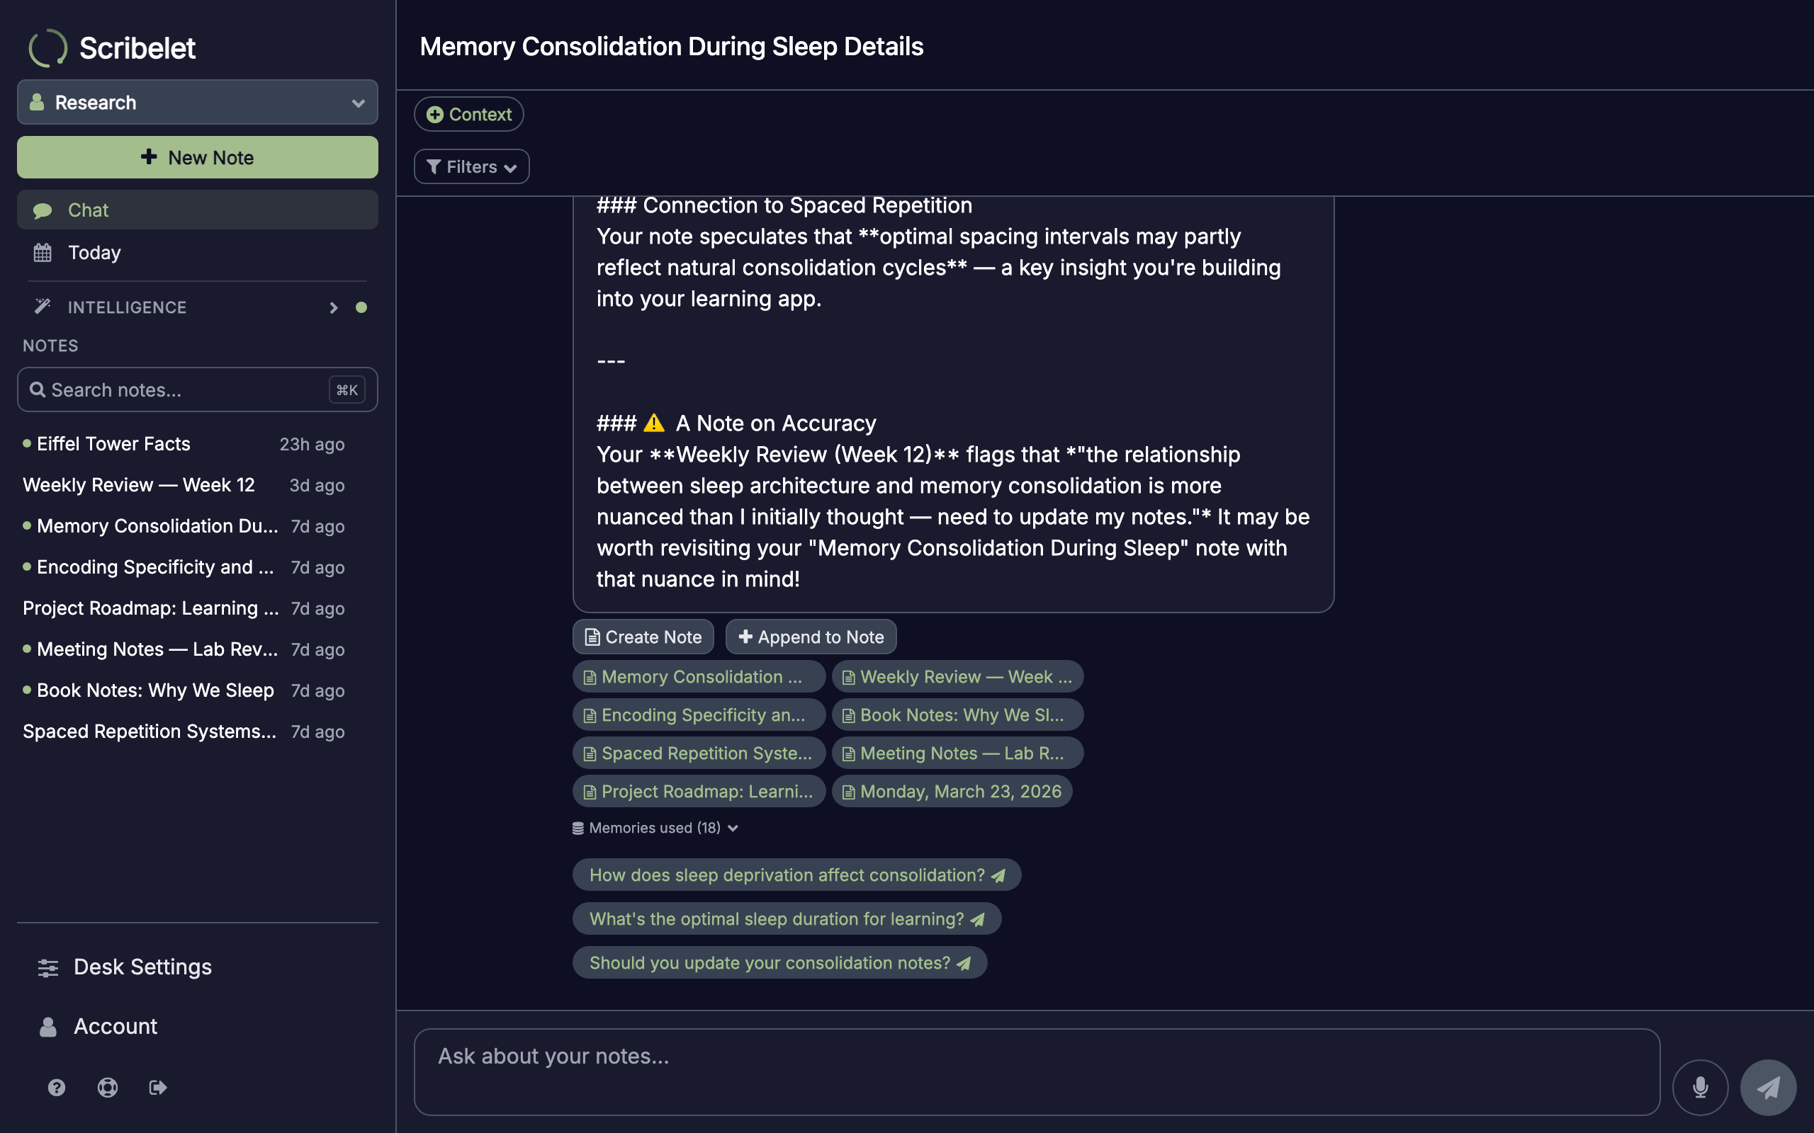Add Context to the chat
The width and height of the screenshot is (1814, 1133).
pyautogui.click(x=468, y=114)
